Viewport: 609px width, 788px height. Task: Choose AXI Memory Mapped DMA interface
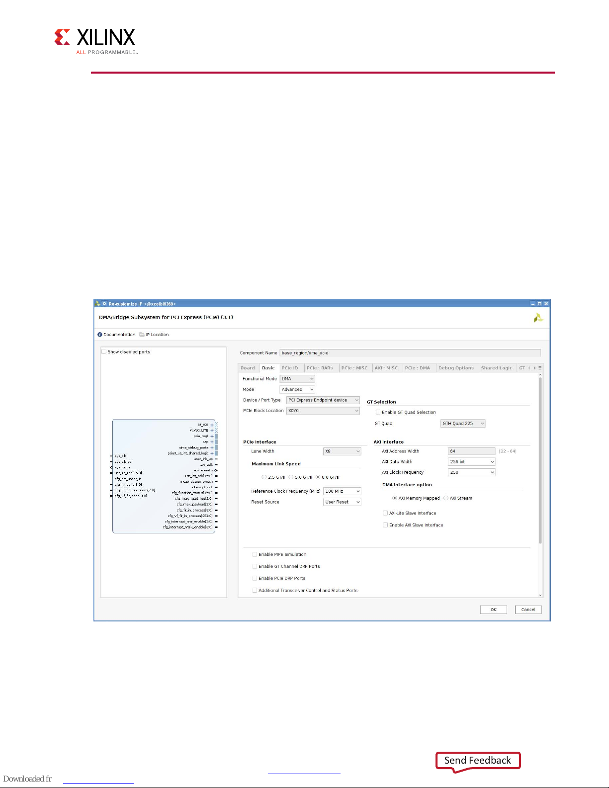[x=395, y=498]
